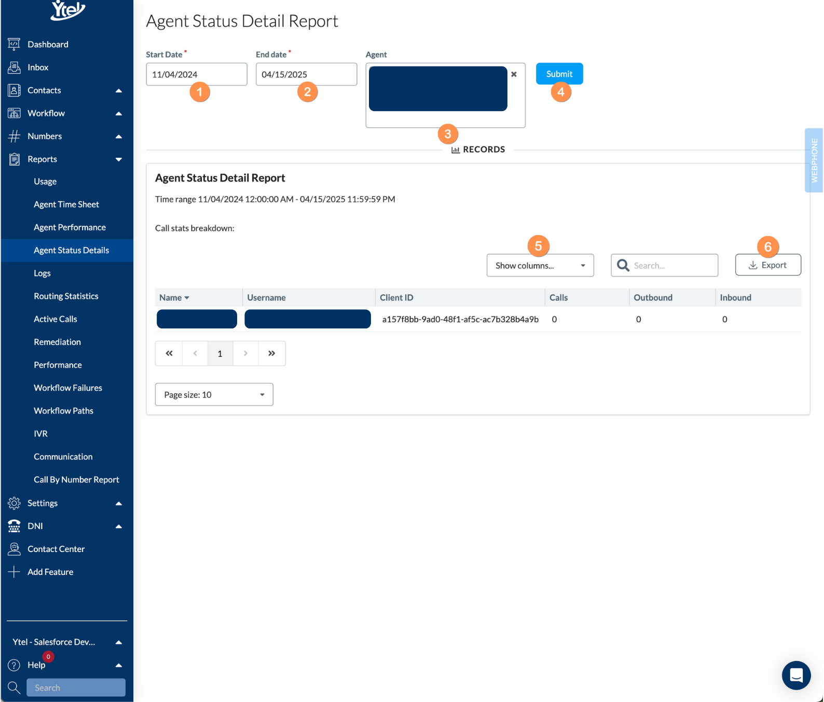Click the Submit button
Image resolution: width=824 pixels, height=702 pixels.
pos(559,74)
